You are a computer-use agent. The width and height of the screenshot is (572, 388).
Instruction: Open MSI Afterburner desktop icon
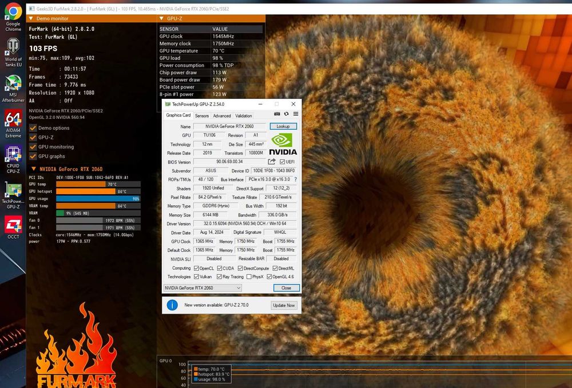pos(13,89)
